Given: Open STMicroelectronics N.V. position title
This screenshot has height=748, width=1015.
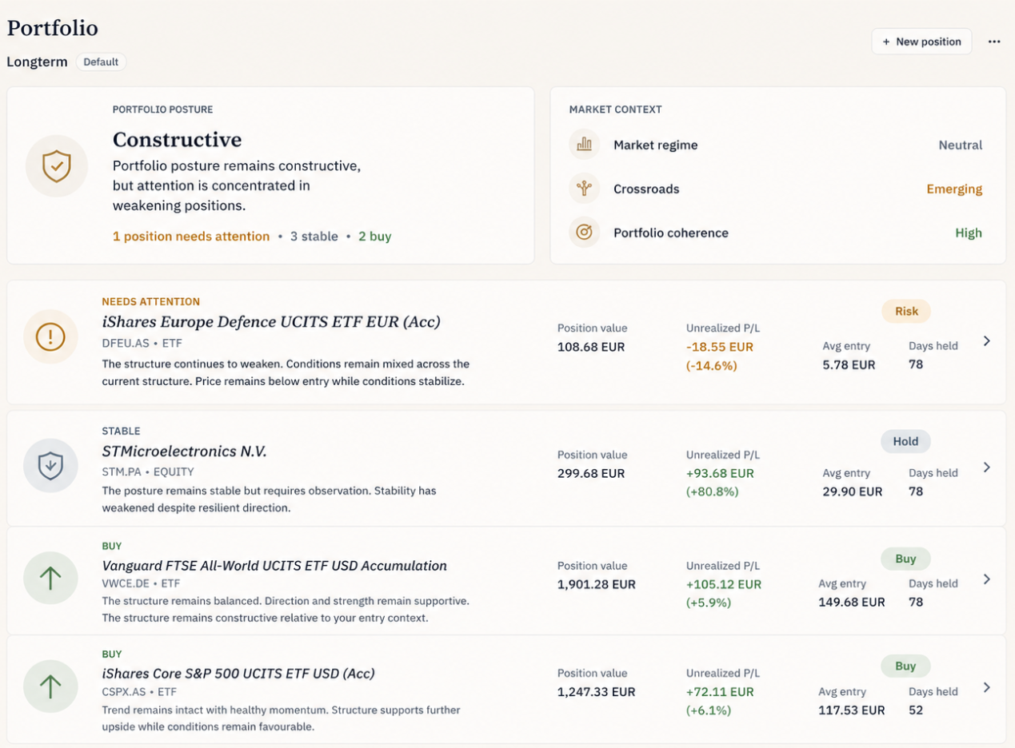Looking at the screenshot, I should click(x=185, y=452).
